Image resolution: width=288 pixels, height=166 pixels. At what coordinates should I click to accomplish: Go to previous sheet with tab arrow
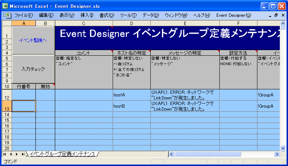click(x=11, y=154)
